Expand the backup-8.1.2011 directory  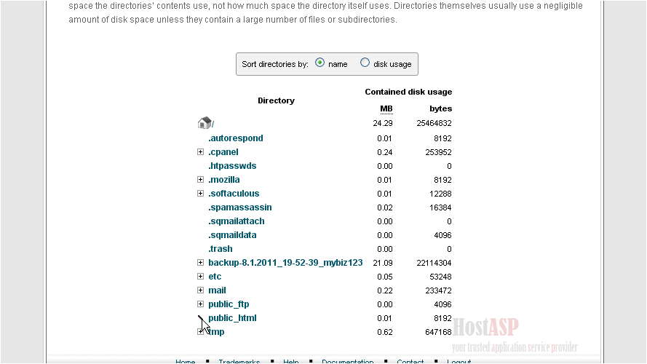tap(201, 263)
